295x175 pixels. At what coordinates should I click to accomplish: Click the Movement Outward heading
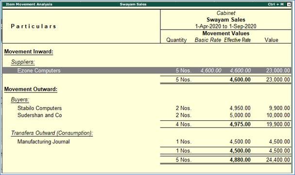31,89
